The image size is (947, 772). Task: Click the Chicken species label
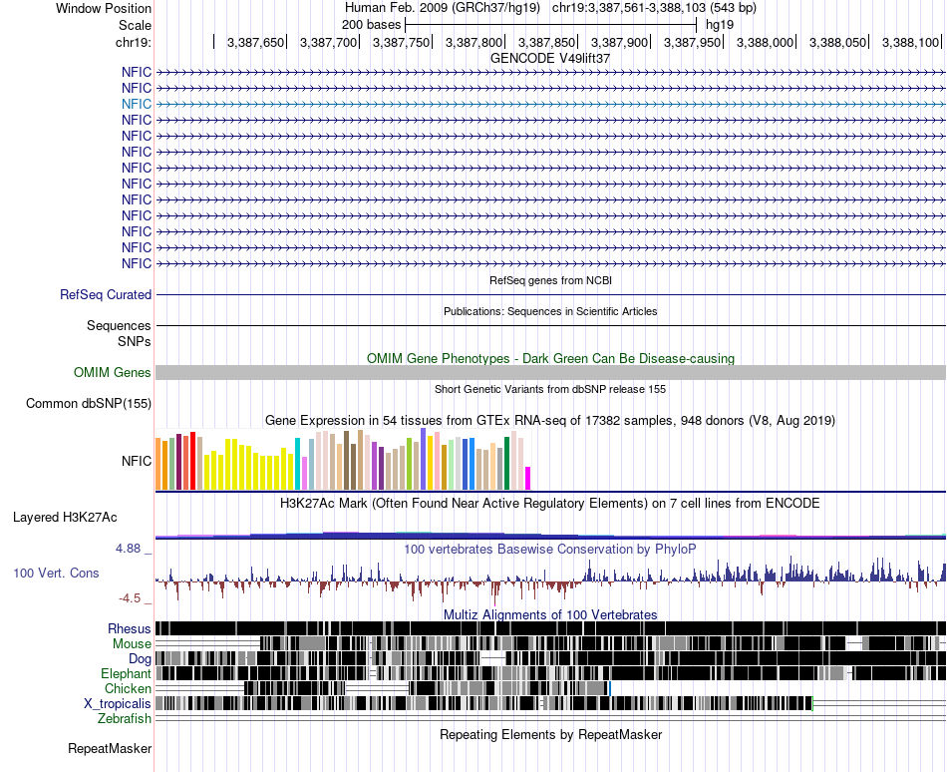(128, 688)
